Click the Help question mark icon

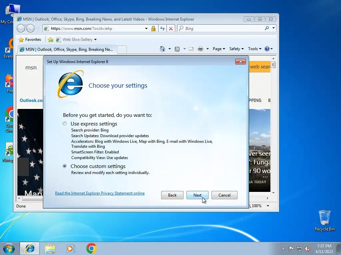tap(267, 49)
